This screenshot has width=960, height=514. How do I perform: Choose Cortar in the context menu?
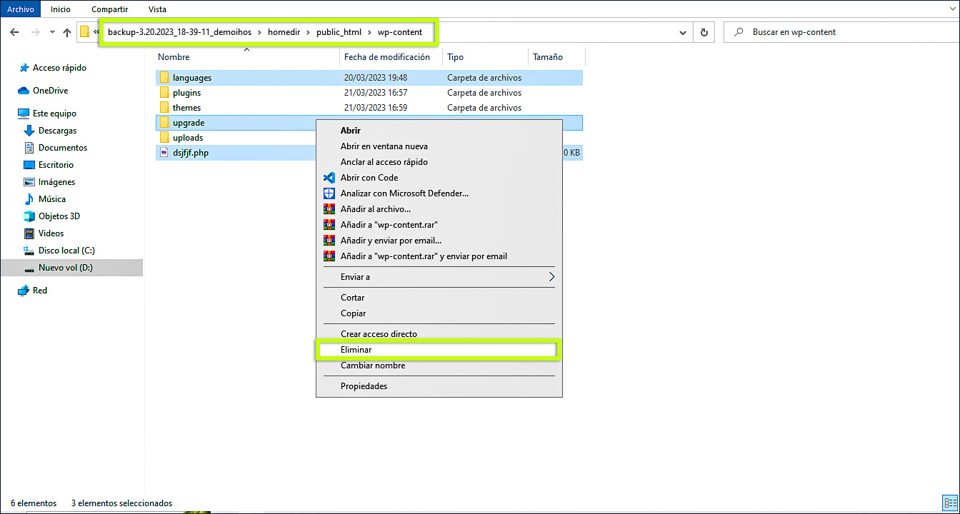(439, 298)
